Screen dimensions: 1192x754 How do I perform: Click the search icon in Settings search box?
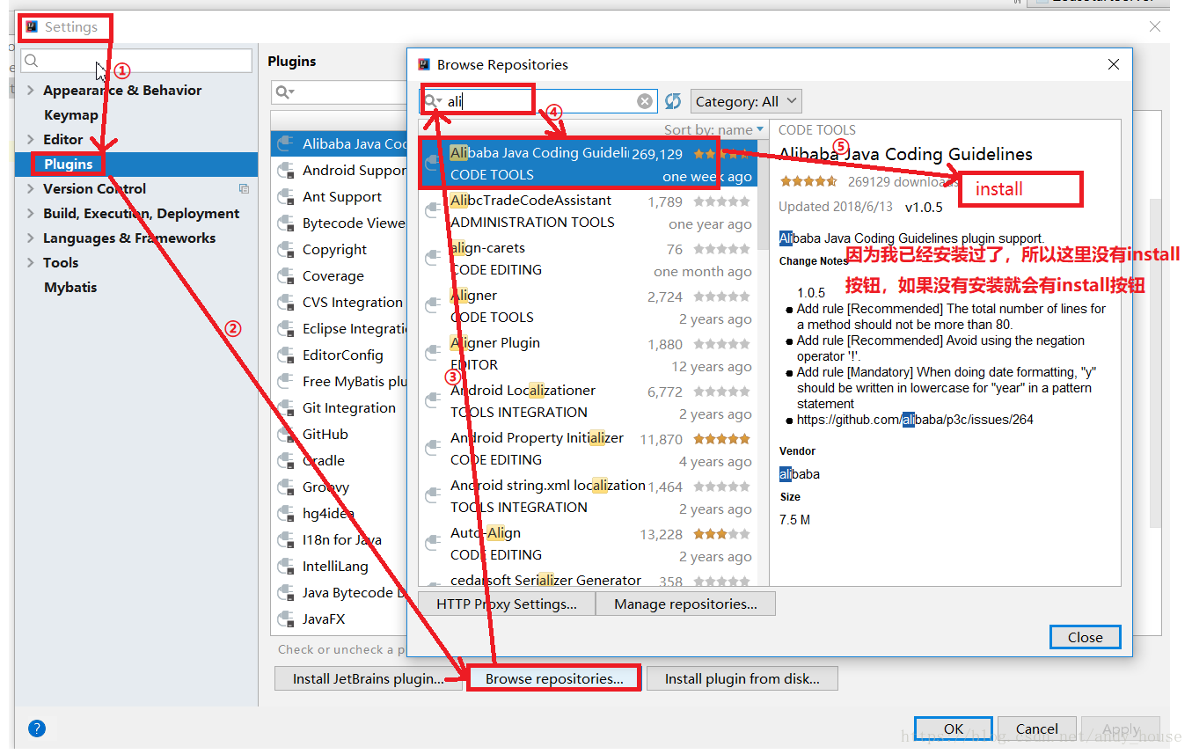[x=32, y=61]
